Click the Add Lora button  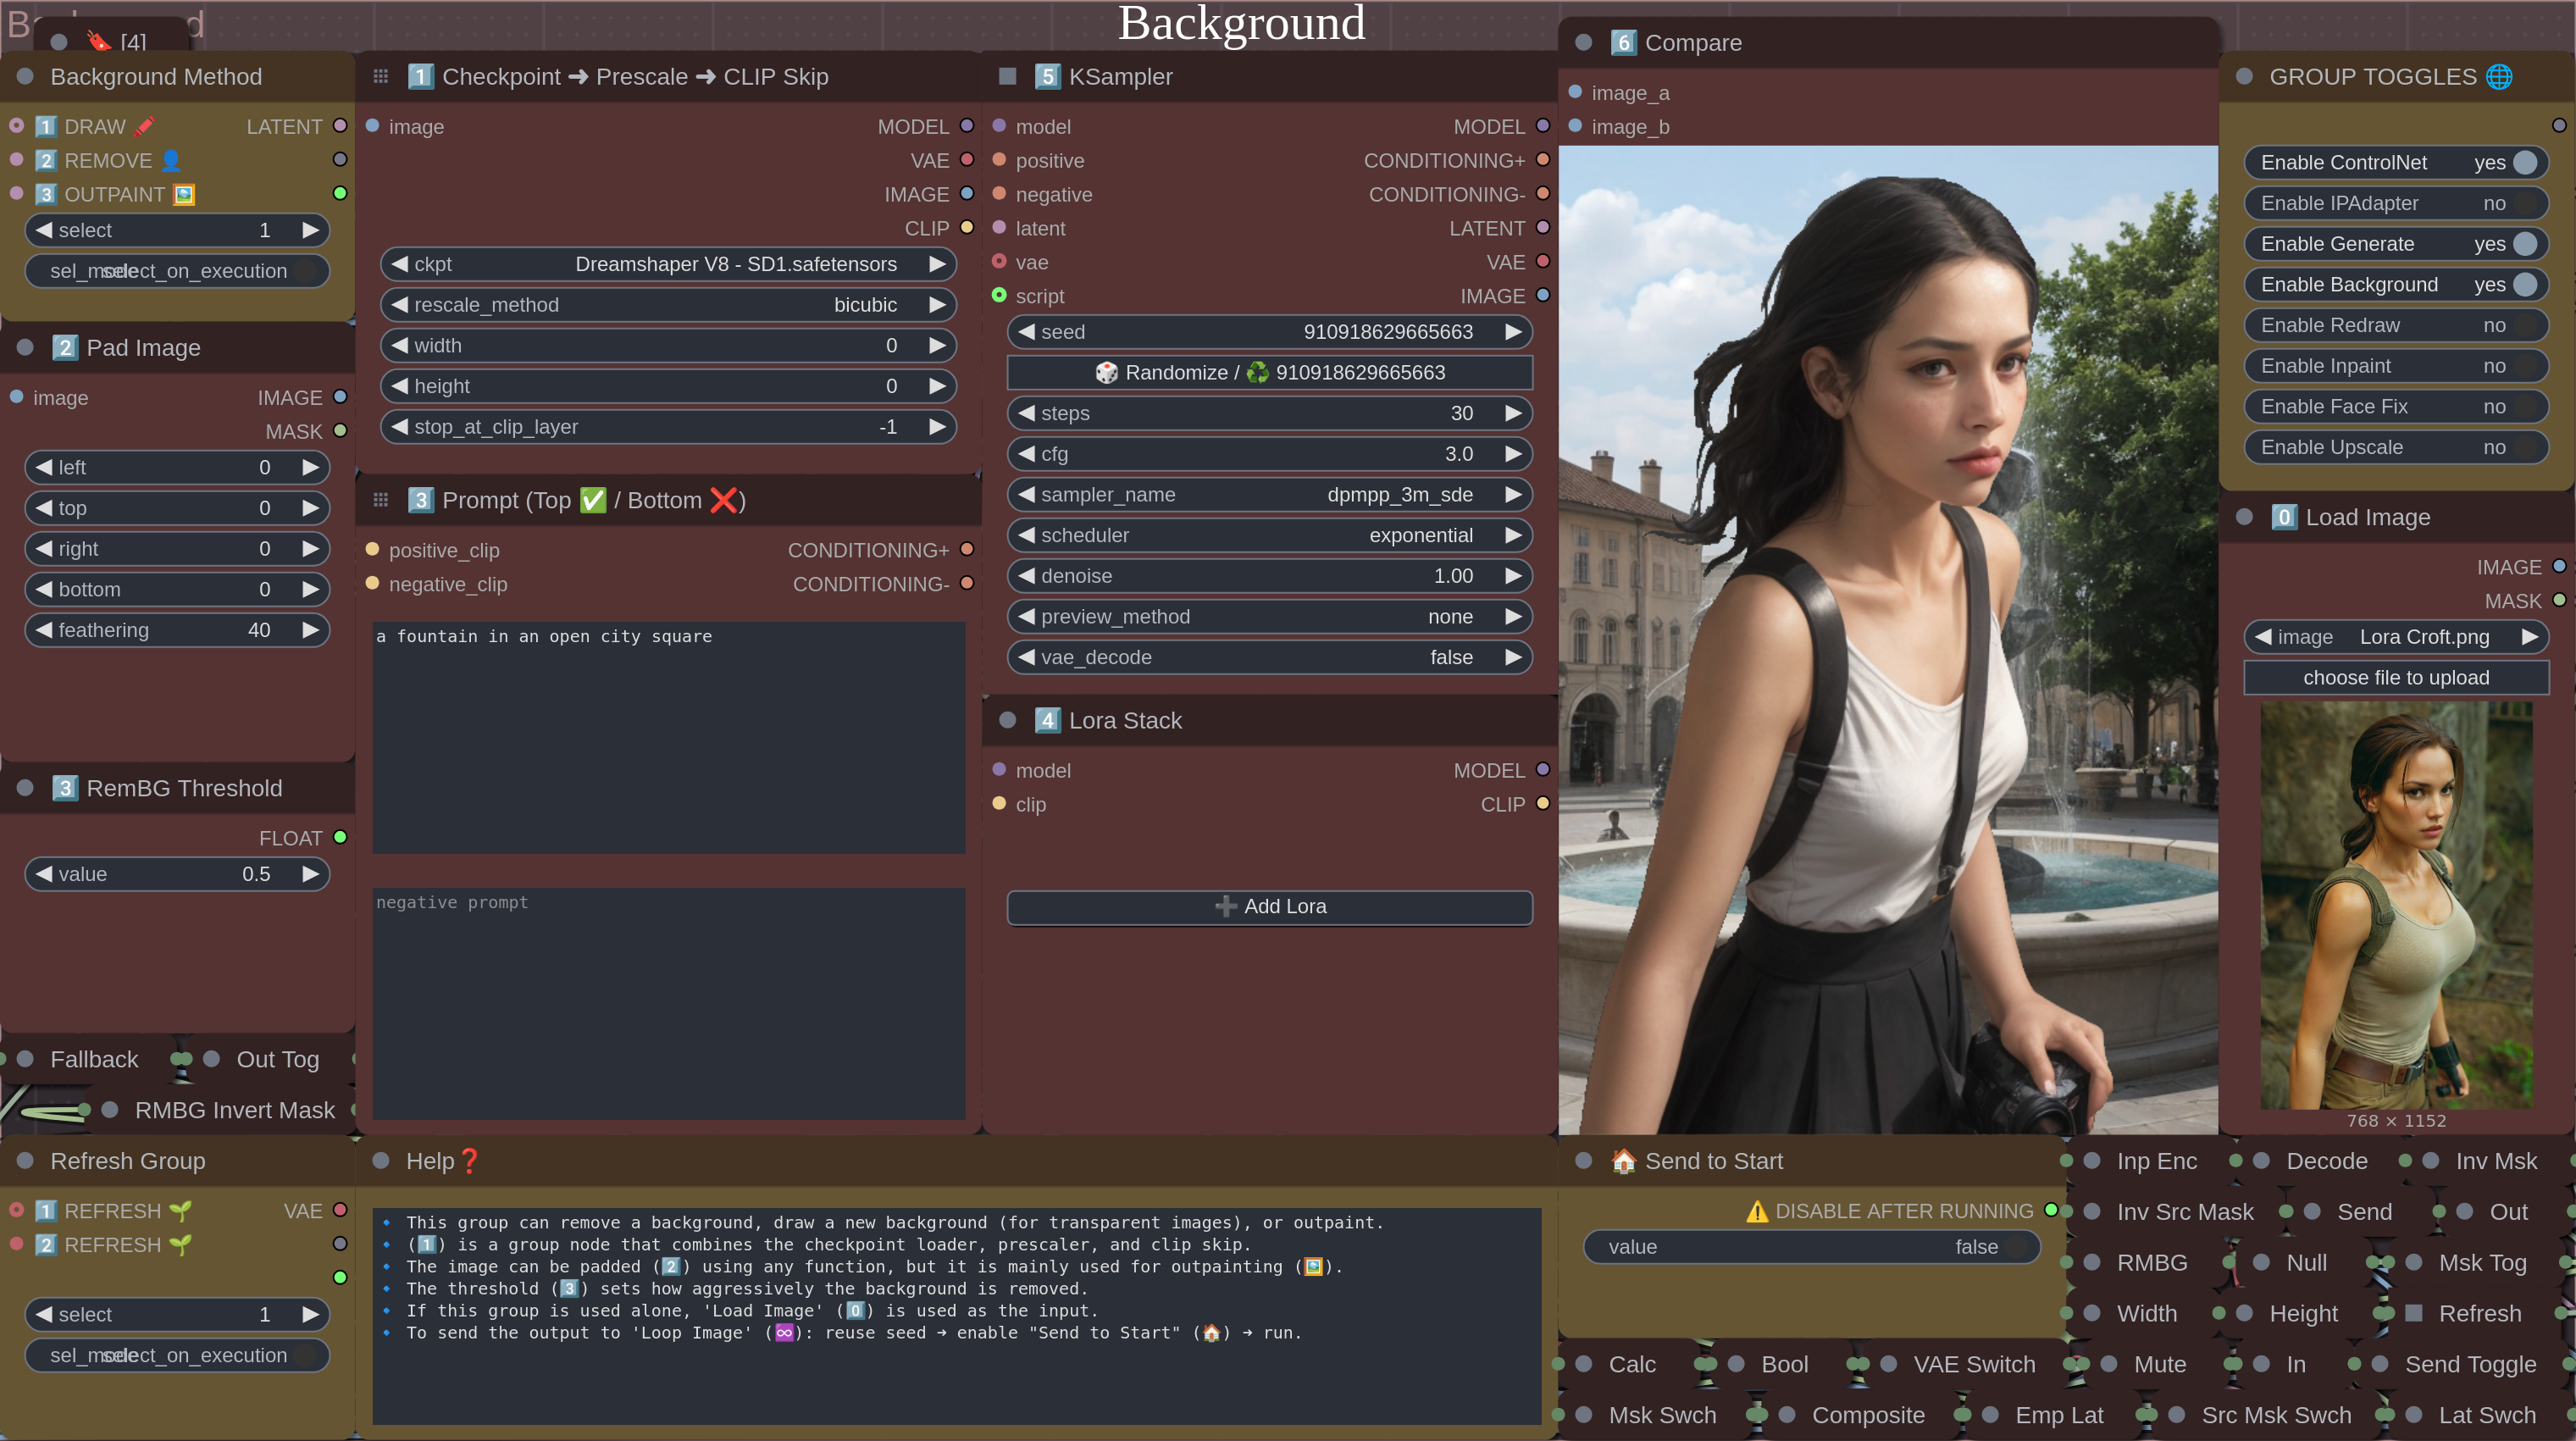[x=1269, y=906]
